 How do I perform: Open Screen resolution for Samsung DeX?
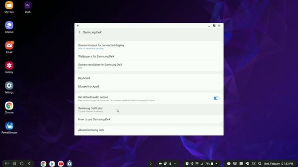[x=149, y=66]
